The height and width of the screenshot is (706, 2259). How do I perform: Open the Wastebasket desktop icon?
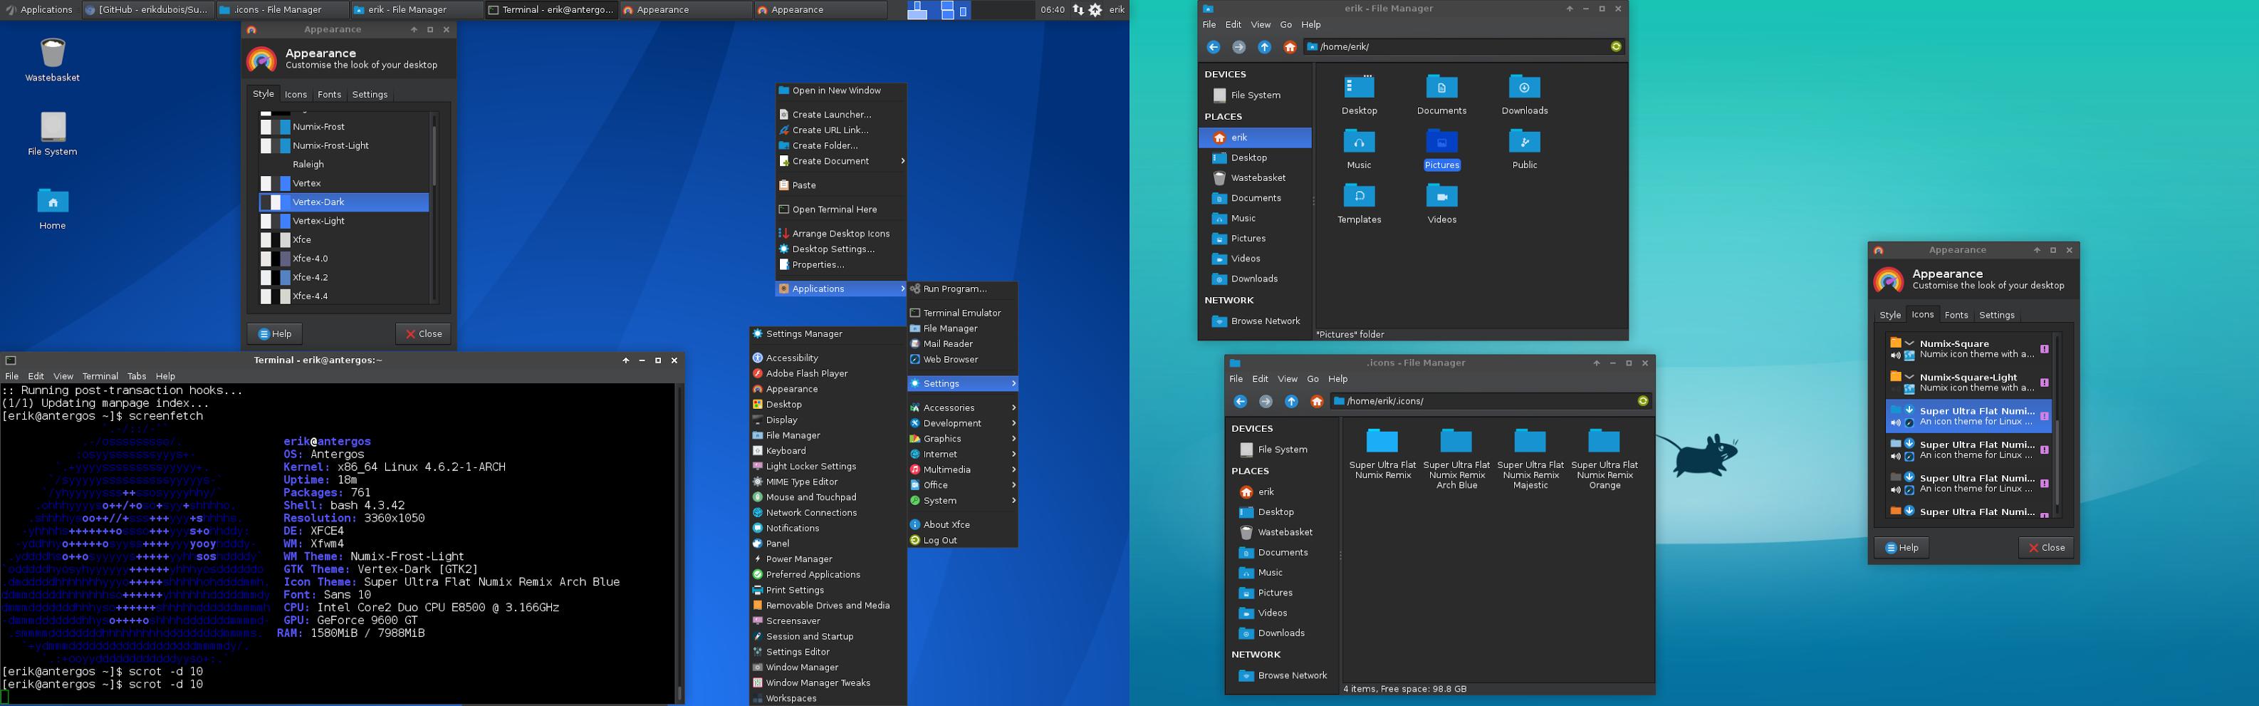(x=53, y=60)
